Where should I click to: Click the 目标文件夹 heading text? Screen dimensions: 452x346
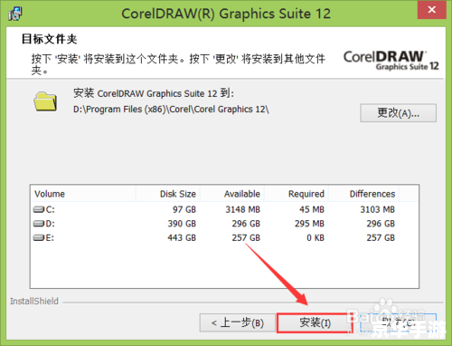click(x=50, y=39)
